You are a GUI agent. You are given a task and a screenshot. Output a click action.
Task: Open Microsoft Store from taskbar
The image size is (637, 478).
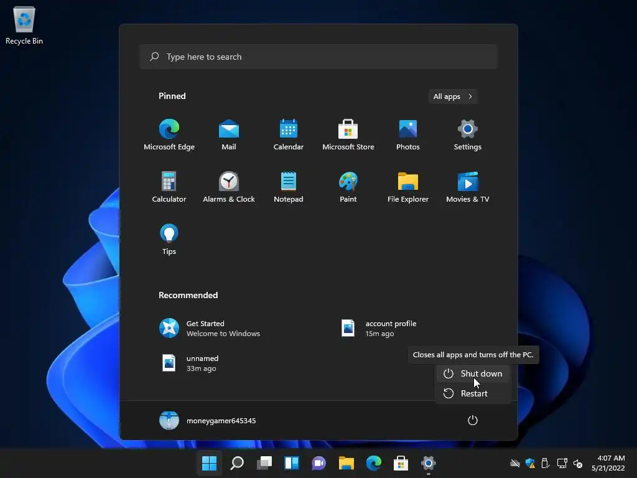[401, 463]
